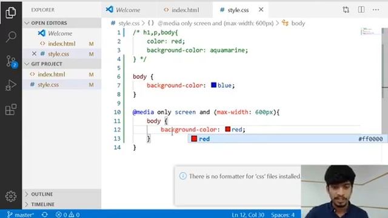Viewport: 388px width, 218px height.
Task: Click the red color swatch on line 12
Action: (228, 129)
